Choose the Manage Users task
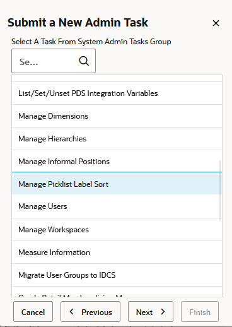 tap(117, 206)
